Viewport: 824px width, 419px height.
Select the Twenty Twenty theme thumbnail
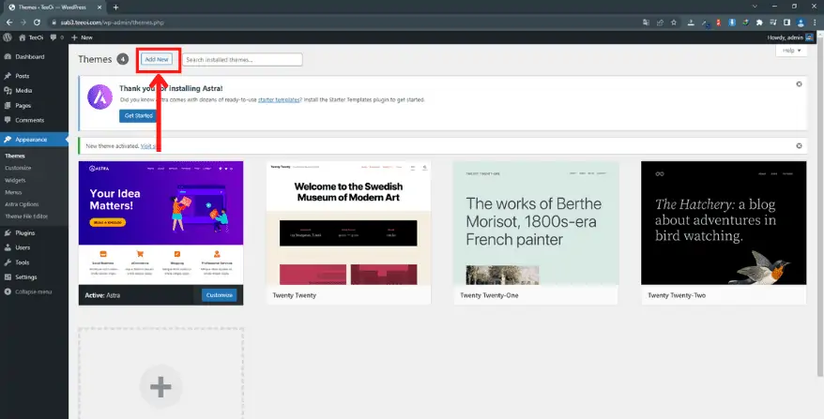coord(348,223)
